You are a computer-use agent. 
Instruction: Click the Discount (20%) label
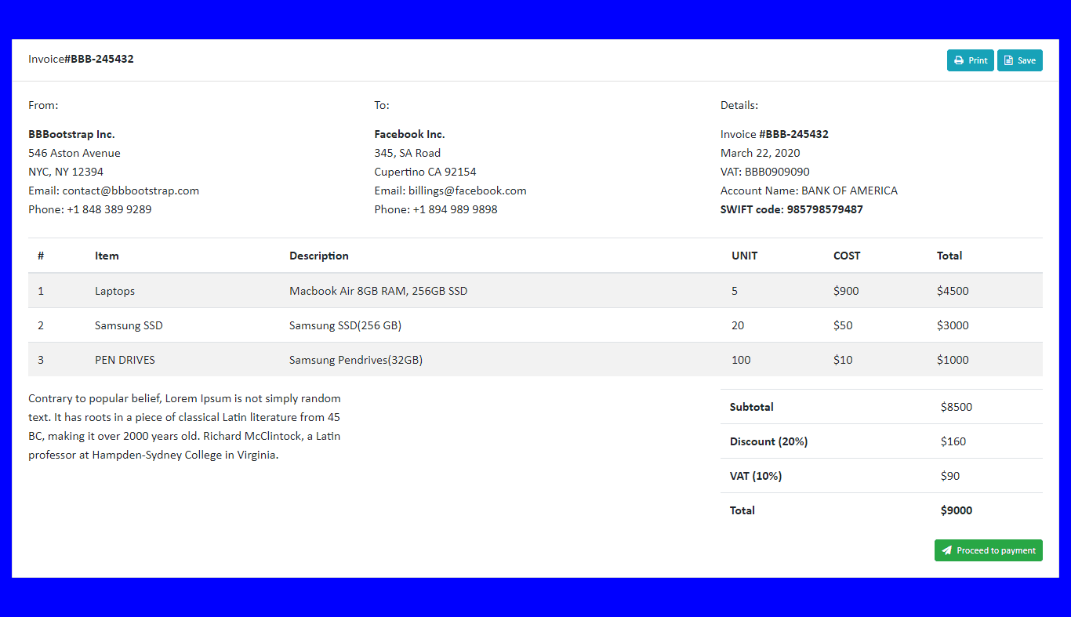(768, 441)
